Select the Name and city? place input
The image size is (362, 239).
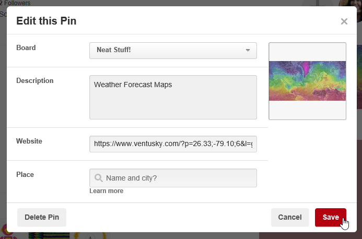tap(173, 178)
